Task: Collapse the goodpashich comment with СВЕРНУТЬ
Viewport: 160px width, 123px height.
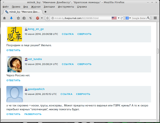Action: point(83,94)
